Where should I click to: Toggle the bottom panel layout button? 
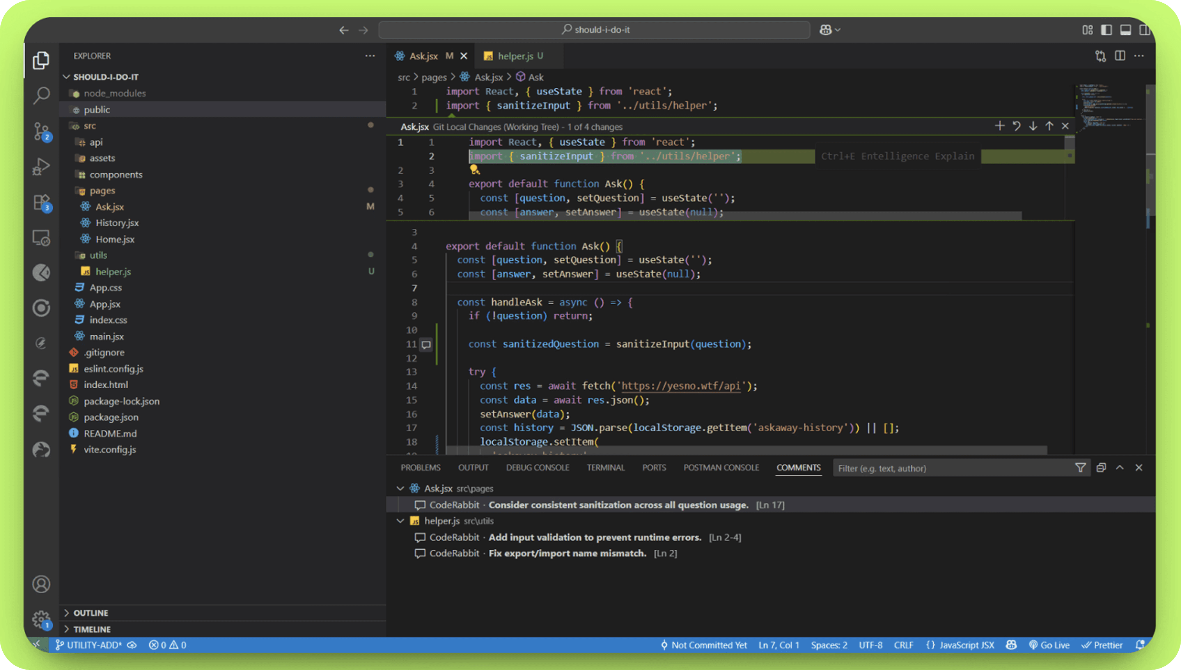pos(1125,30)
